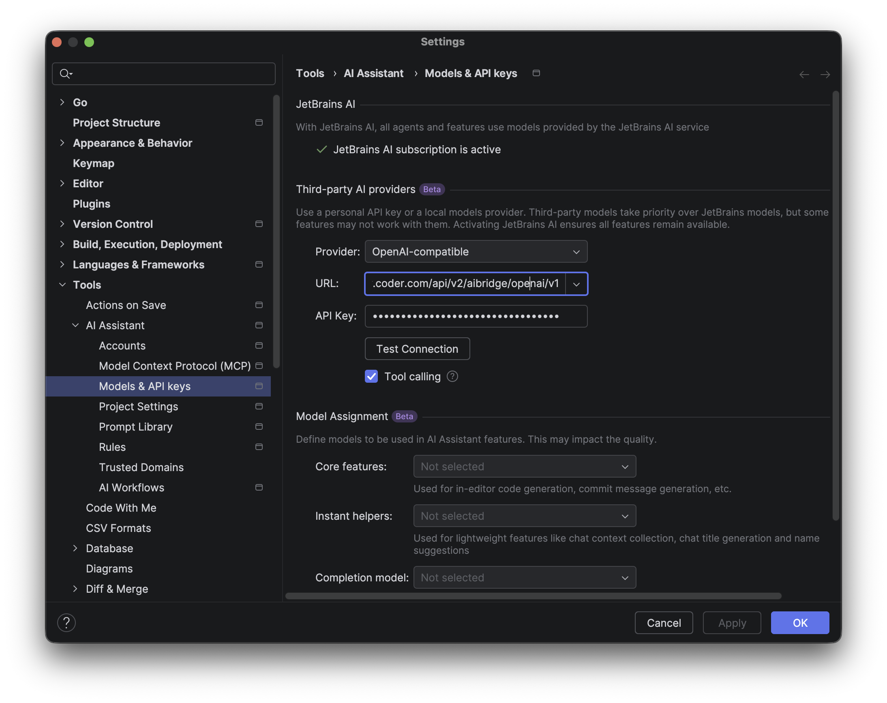Click the search magnifier icon in settings
887x703 pixels.
pyautogui.click(x=65, y=74)
